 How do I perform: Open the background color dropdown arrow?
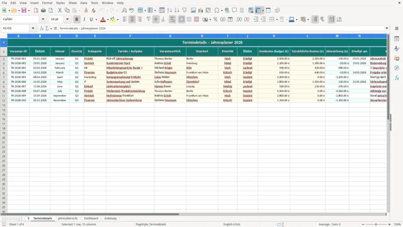coord(118,20)
